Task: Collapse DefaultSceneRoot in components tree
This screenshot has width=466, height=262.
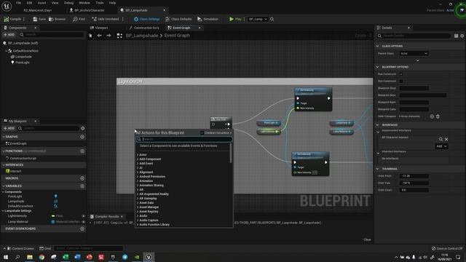Action: click(x=6, y=51)
